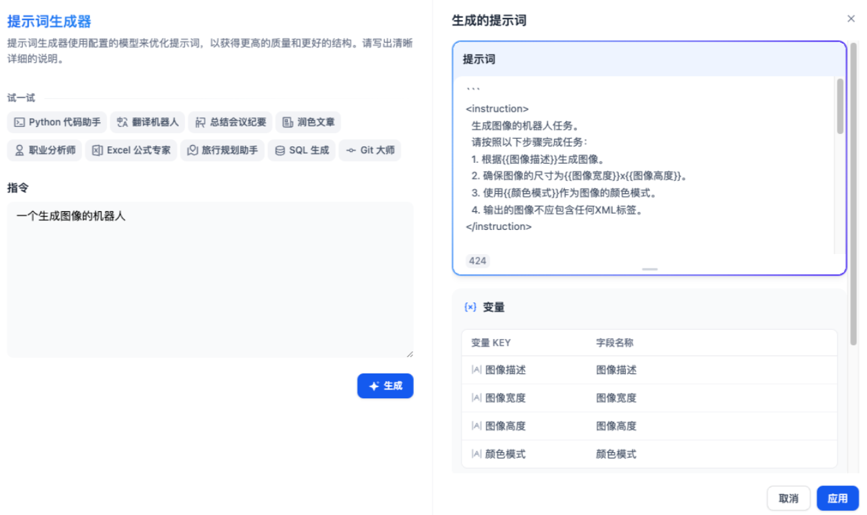Click the 字段名称 column header
867x515 pixels.
coord(615,342)
